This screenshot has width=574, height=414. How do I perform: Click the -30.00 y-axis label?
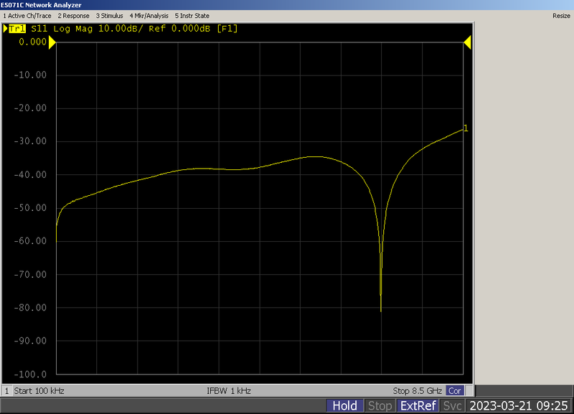(30, 141)
